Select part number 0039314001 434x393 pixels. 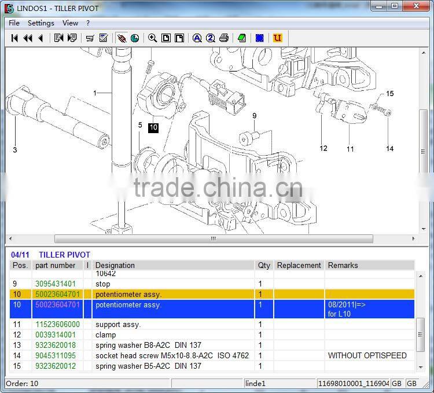(x=56, y=335)
